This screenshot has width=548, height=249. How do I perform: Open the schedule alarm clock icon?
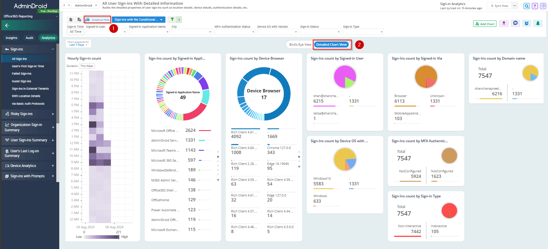pos(526,23)
